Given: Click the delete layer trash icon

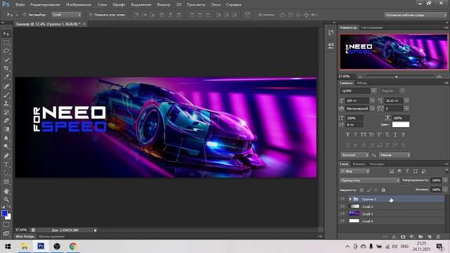Looking at the screenshot, I should click(438, 237).
